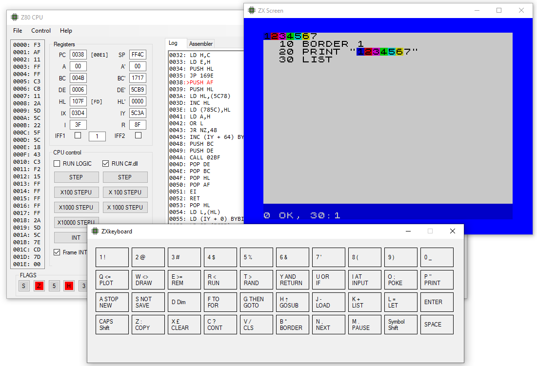Click the A NEW key
This screenshot has height=366, width=537.
click(x=112, y=302)
